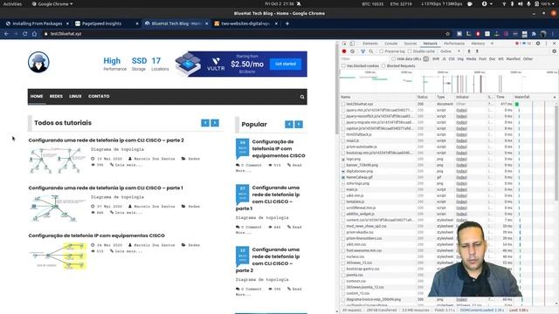
Task: Import a HAR file with the upload arrow
Action: 469,51
